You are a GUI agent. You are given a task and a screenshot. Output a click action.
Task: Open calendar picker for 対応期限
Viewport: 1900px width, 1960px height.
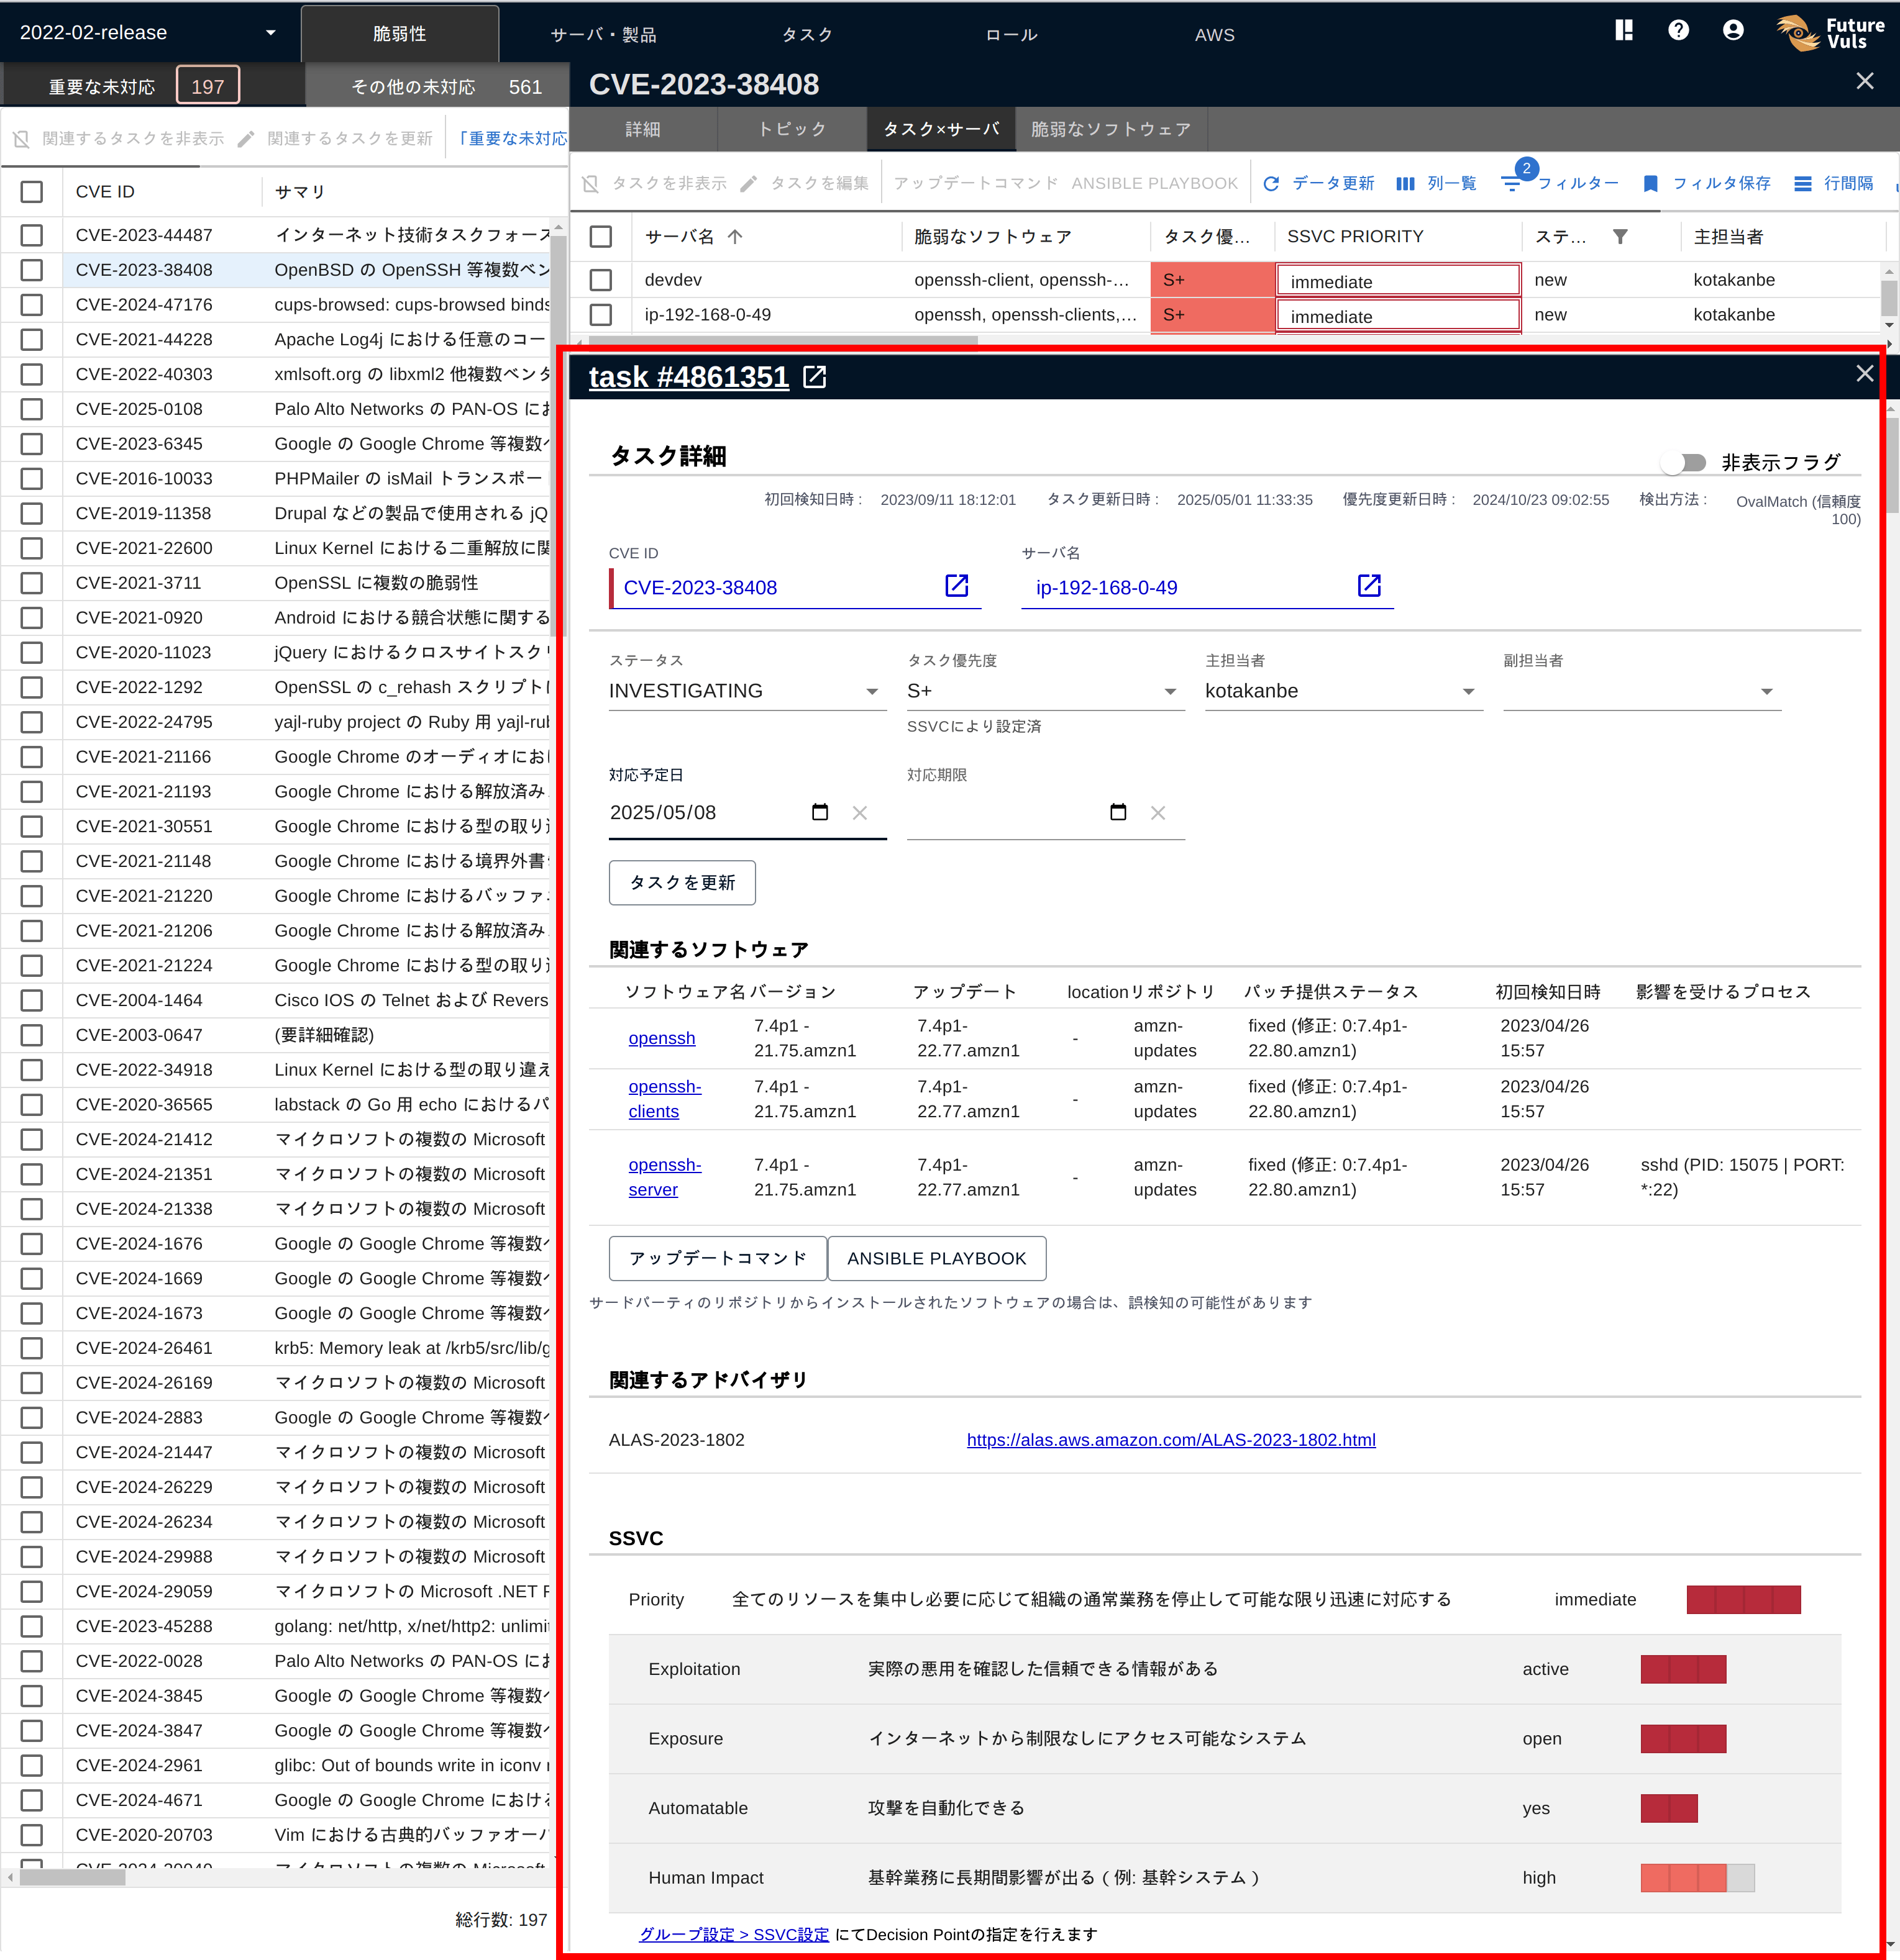click(x=1118, y=812)
